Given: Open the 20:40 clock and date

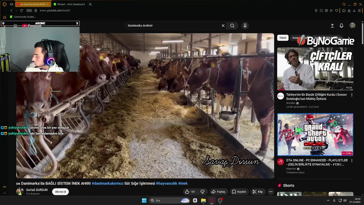Looking at the screenshot, I should click(x=355, y=200).
